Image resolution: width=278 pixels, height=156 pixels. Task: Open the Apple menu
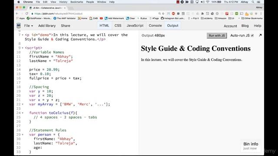[19, 2]
